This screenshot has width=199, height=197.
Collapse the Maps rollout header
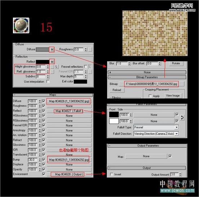[53, 95]
